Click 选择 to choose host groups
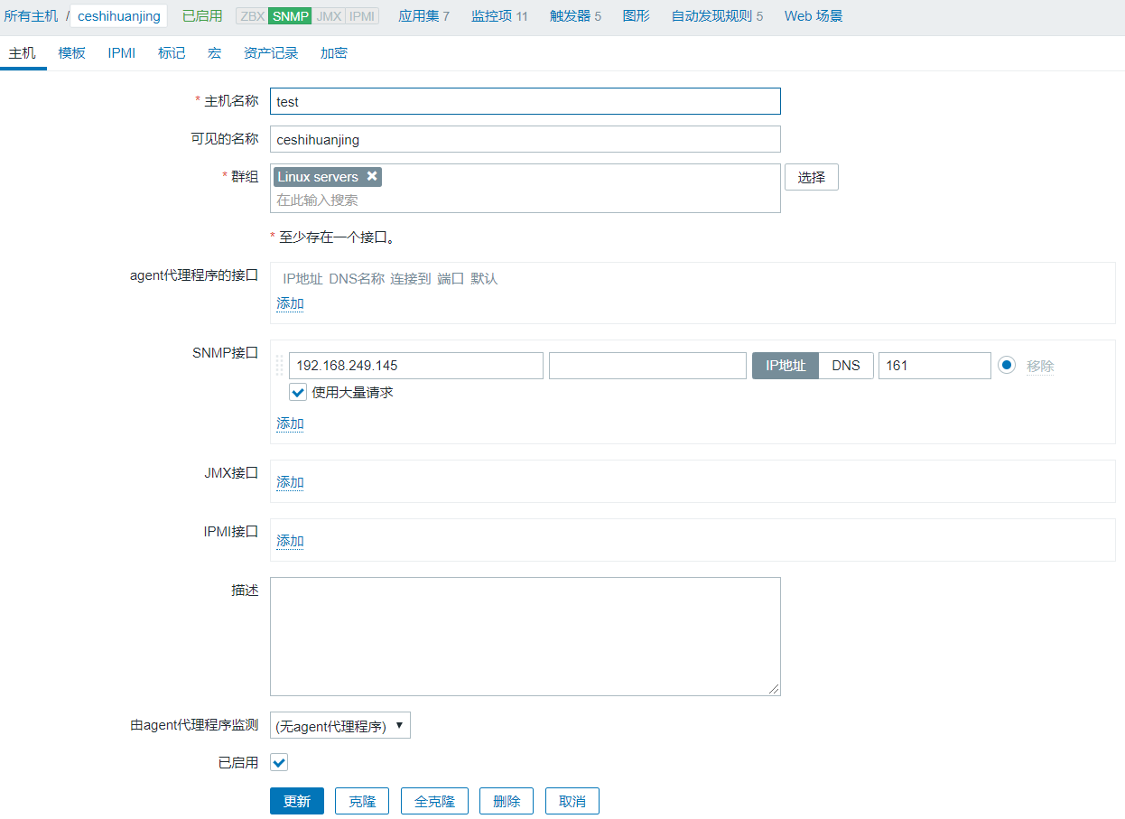Screen dimensions: 1125x819 point(811,177)
